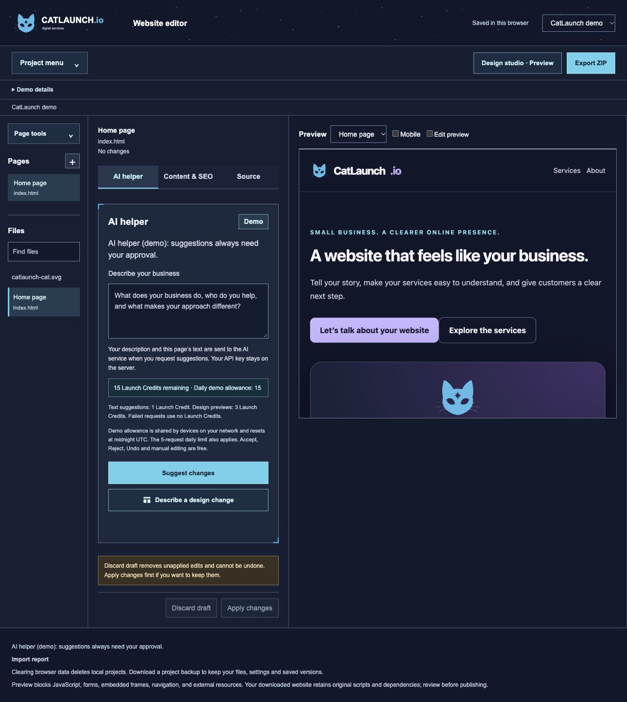Click Explore the services button
This screenshot has width=627, height=702.
click(x=487, y=330)
